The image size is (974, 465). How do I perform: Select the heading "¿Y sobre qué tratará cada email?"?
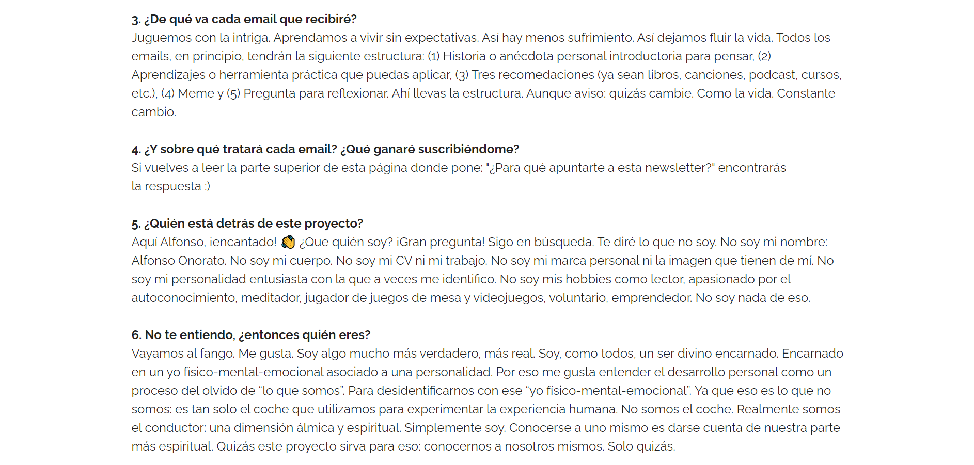tap(234, 149)
